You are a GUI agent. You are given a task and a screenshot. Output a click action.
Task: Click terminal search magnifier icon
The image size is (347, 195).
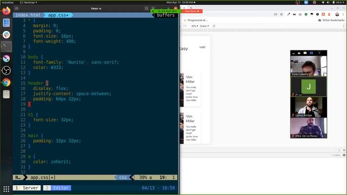point(146,9)
